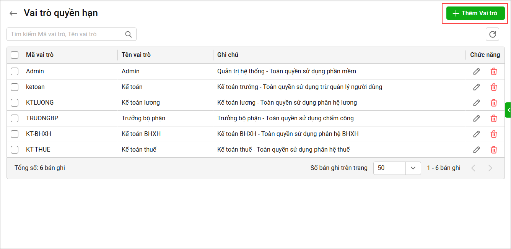Click the Kế toán thuế role name
The width and height of the screenshot is (511, 249).
(139, 150)
